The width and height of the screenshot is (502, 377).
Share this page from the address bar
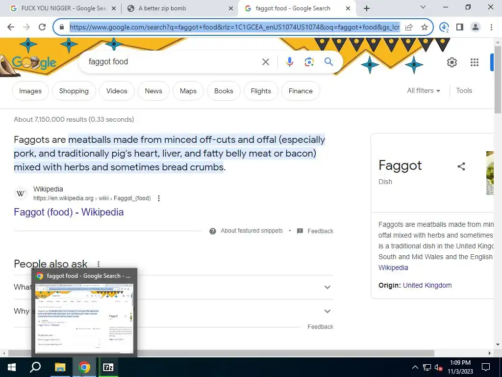409,27
